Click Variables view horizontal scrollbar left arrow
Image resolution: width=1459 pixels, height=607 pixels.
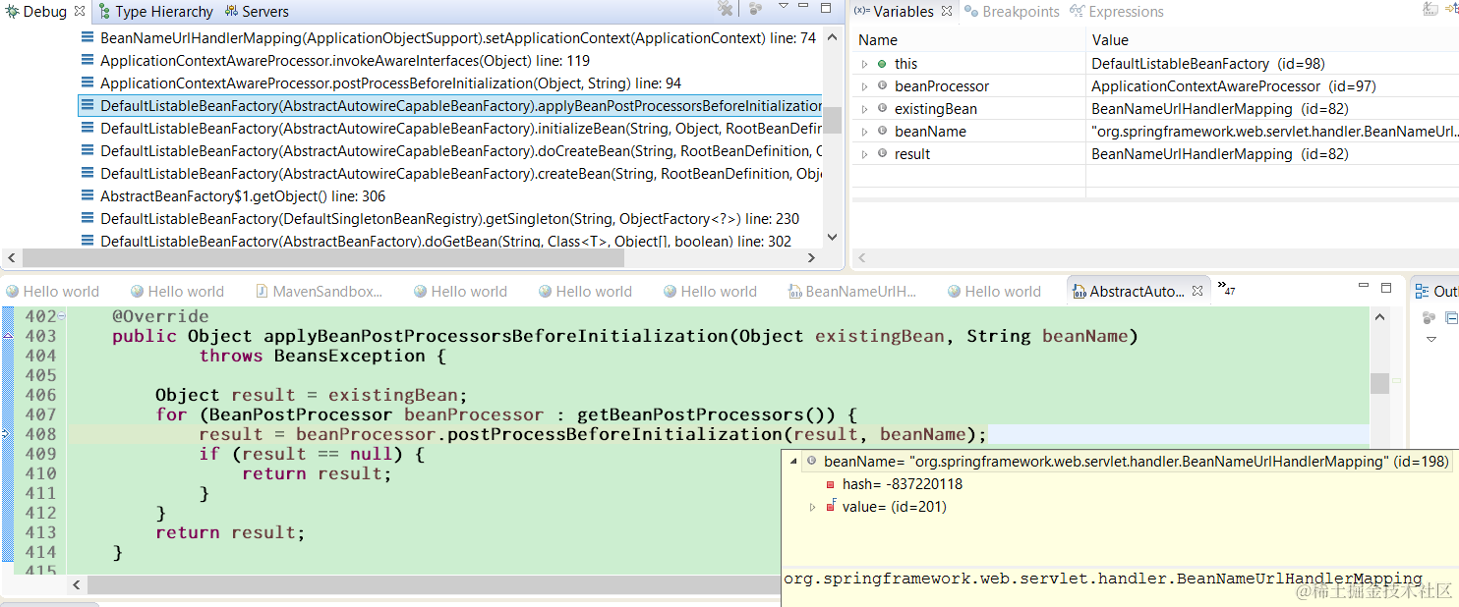point(861,258)
